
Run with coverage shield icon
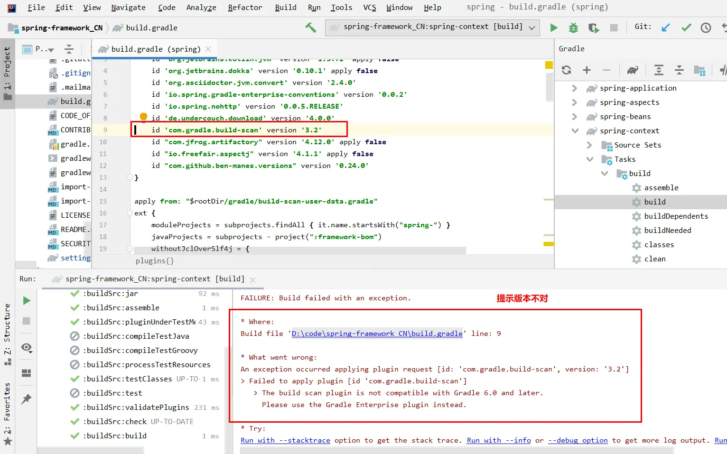pos(594,28)
